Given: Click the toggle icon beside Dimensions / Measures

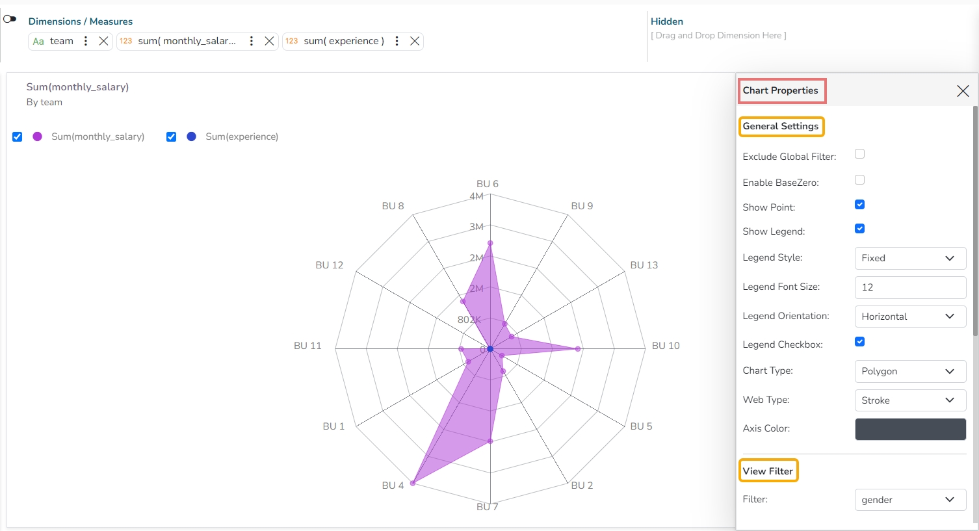Looking at the screenshot, I should pyautogui.click(x=10, y=19).
